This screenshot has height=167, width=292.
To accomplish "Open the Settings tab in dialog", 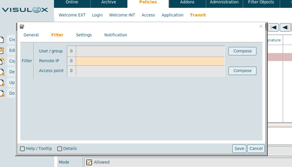I will 84,35.
